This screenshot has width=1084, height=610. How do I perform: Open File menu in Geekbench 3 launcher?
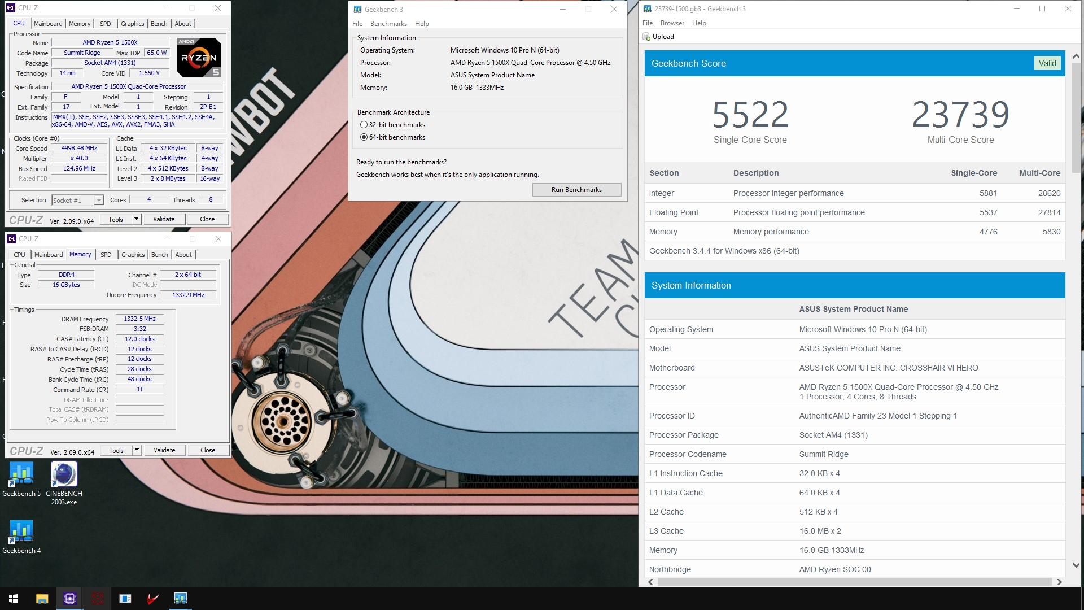(357, 24)
